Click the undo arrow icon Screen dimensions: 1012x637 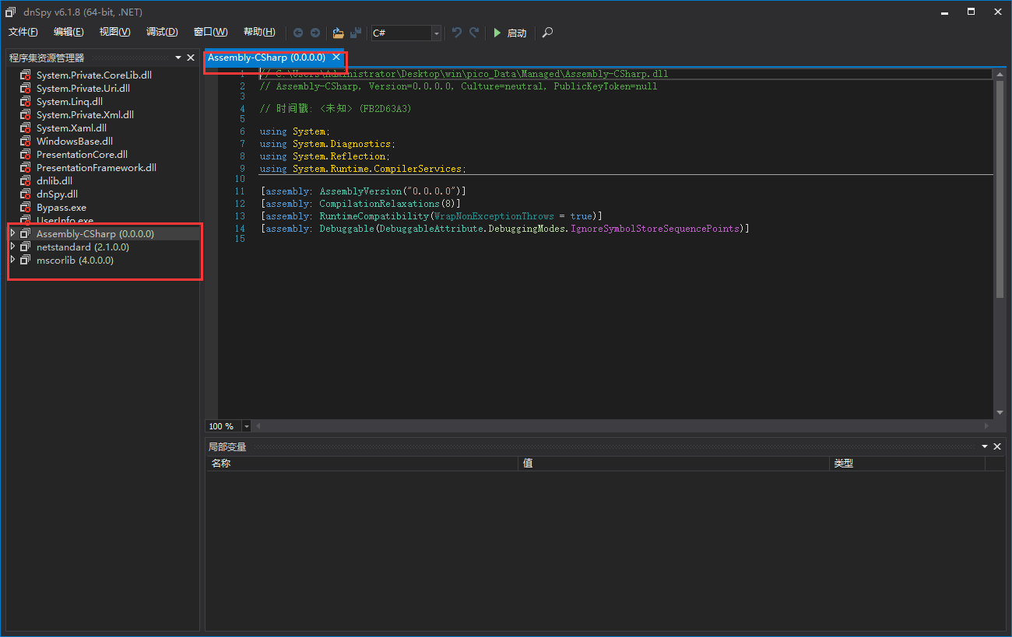[457, 33]
